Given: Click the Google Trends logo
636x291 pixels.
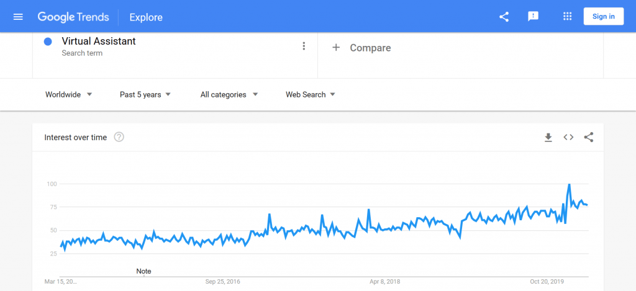Looking at the screenshot, I should tap(73, 17).
